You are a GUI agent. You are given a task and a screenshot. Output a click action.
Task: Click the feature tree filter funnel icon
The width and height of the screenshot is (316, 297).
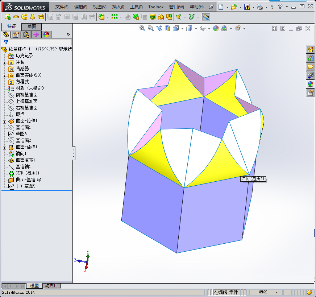pyautogui.click(x=6, y=42)
